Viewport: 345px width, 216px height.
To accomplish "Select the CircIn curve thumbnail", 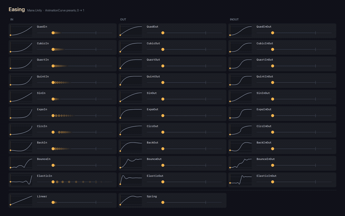I will point(21,130).
